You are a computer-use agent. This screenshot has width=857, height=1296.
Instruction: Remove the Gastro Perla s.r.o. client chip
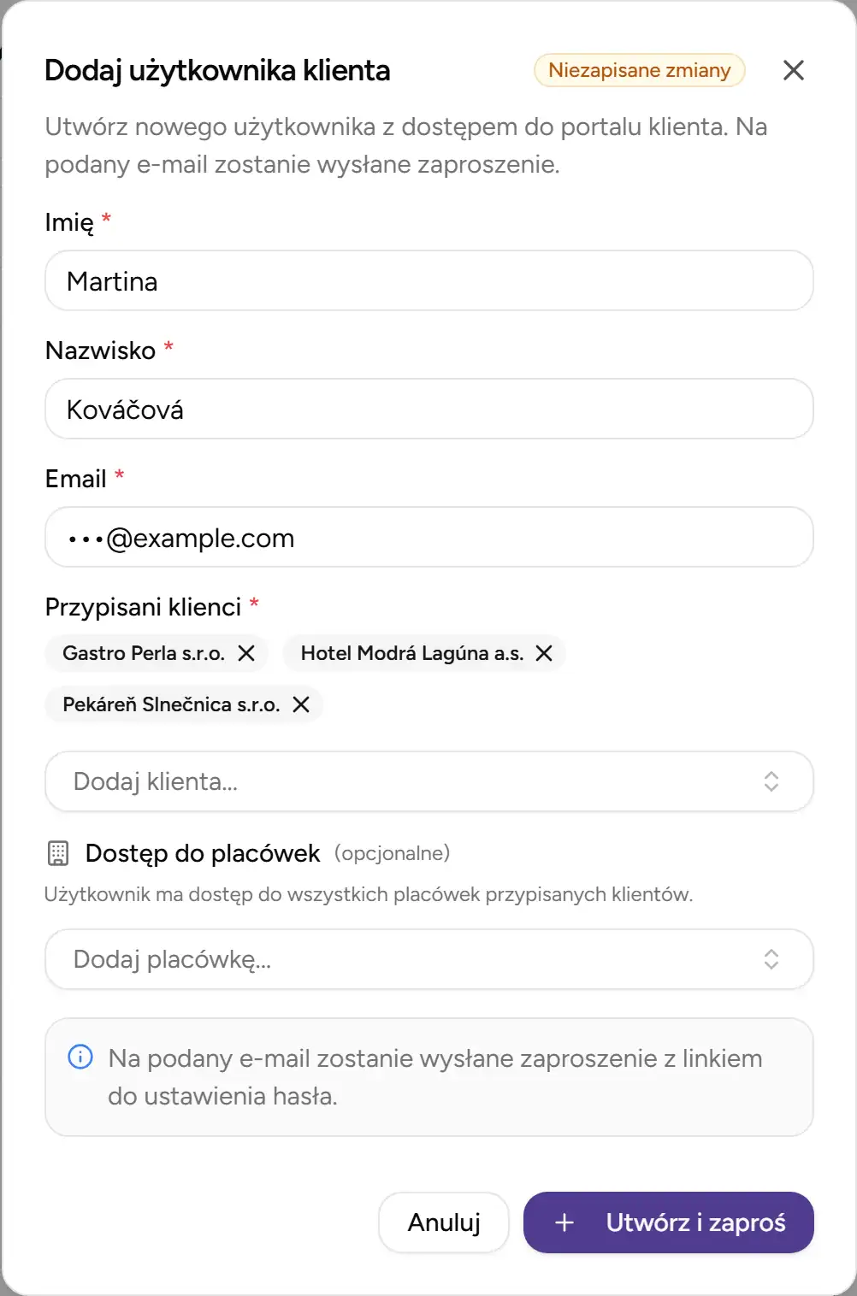(x=247, y=654)
